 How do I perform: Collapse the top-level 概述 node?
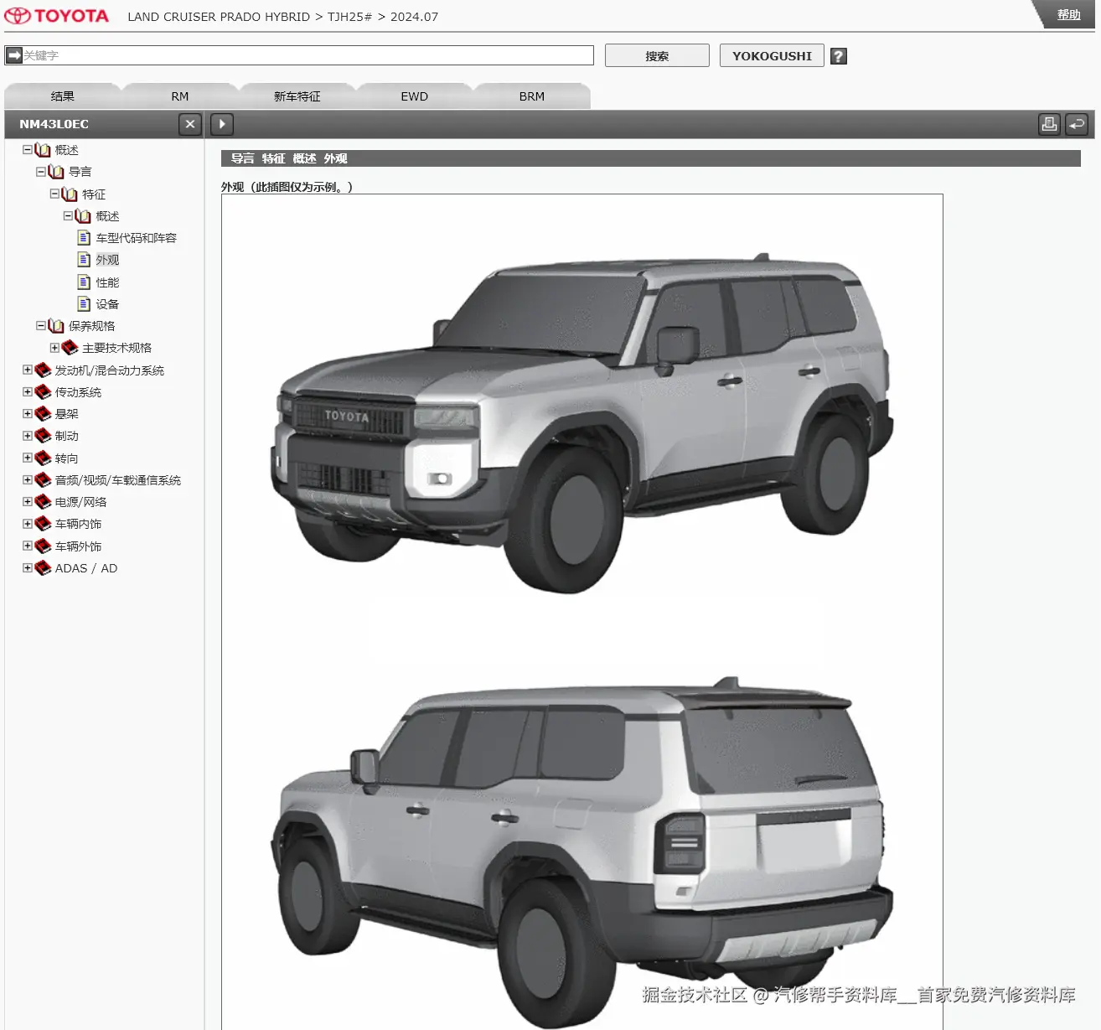click(x=27, y=150)
